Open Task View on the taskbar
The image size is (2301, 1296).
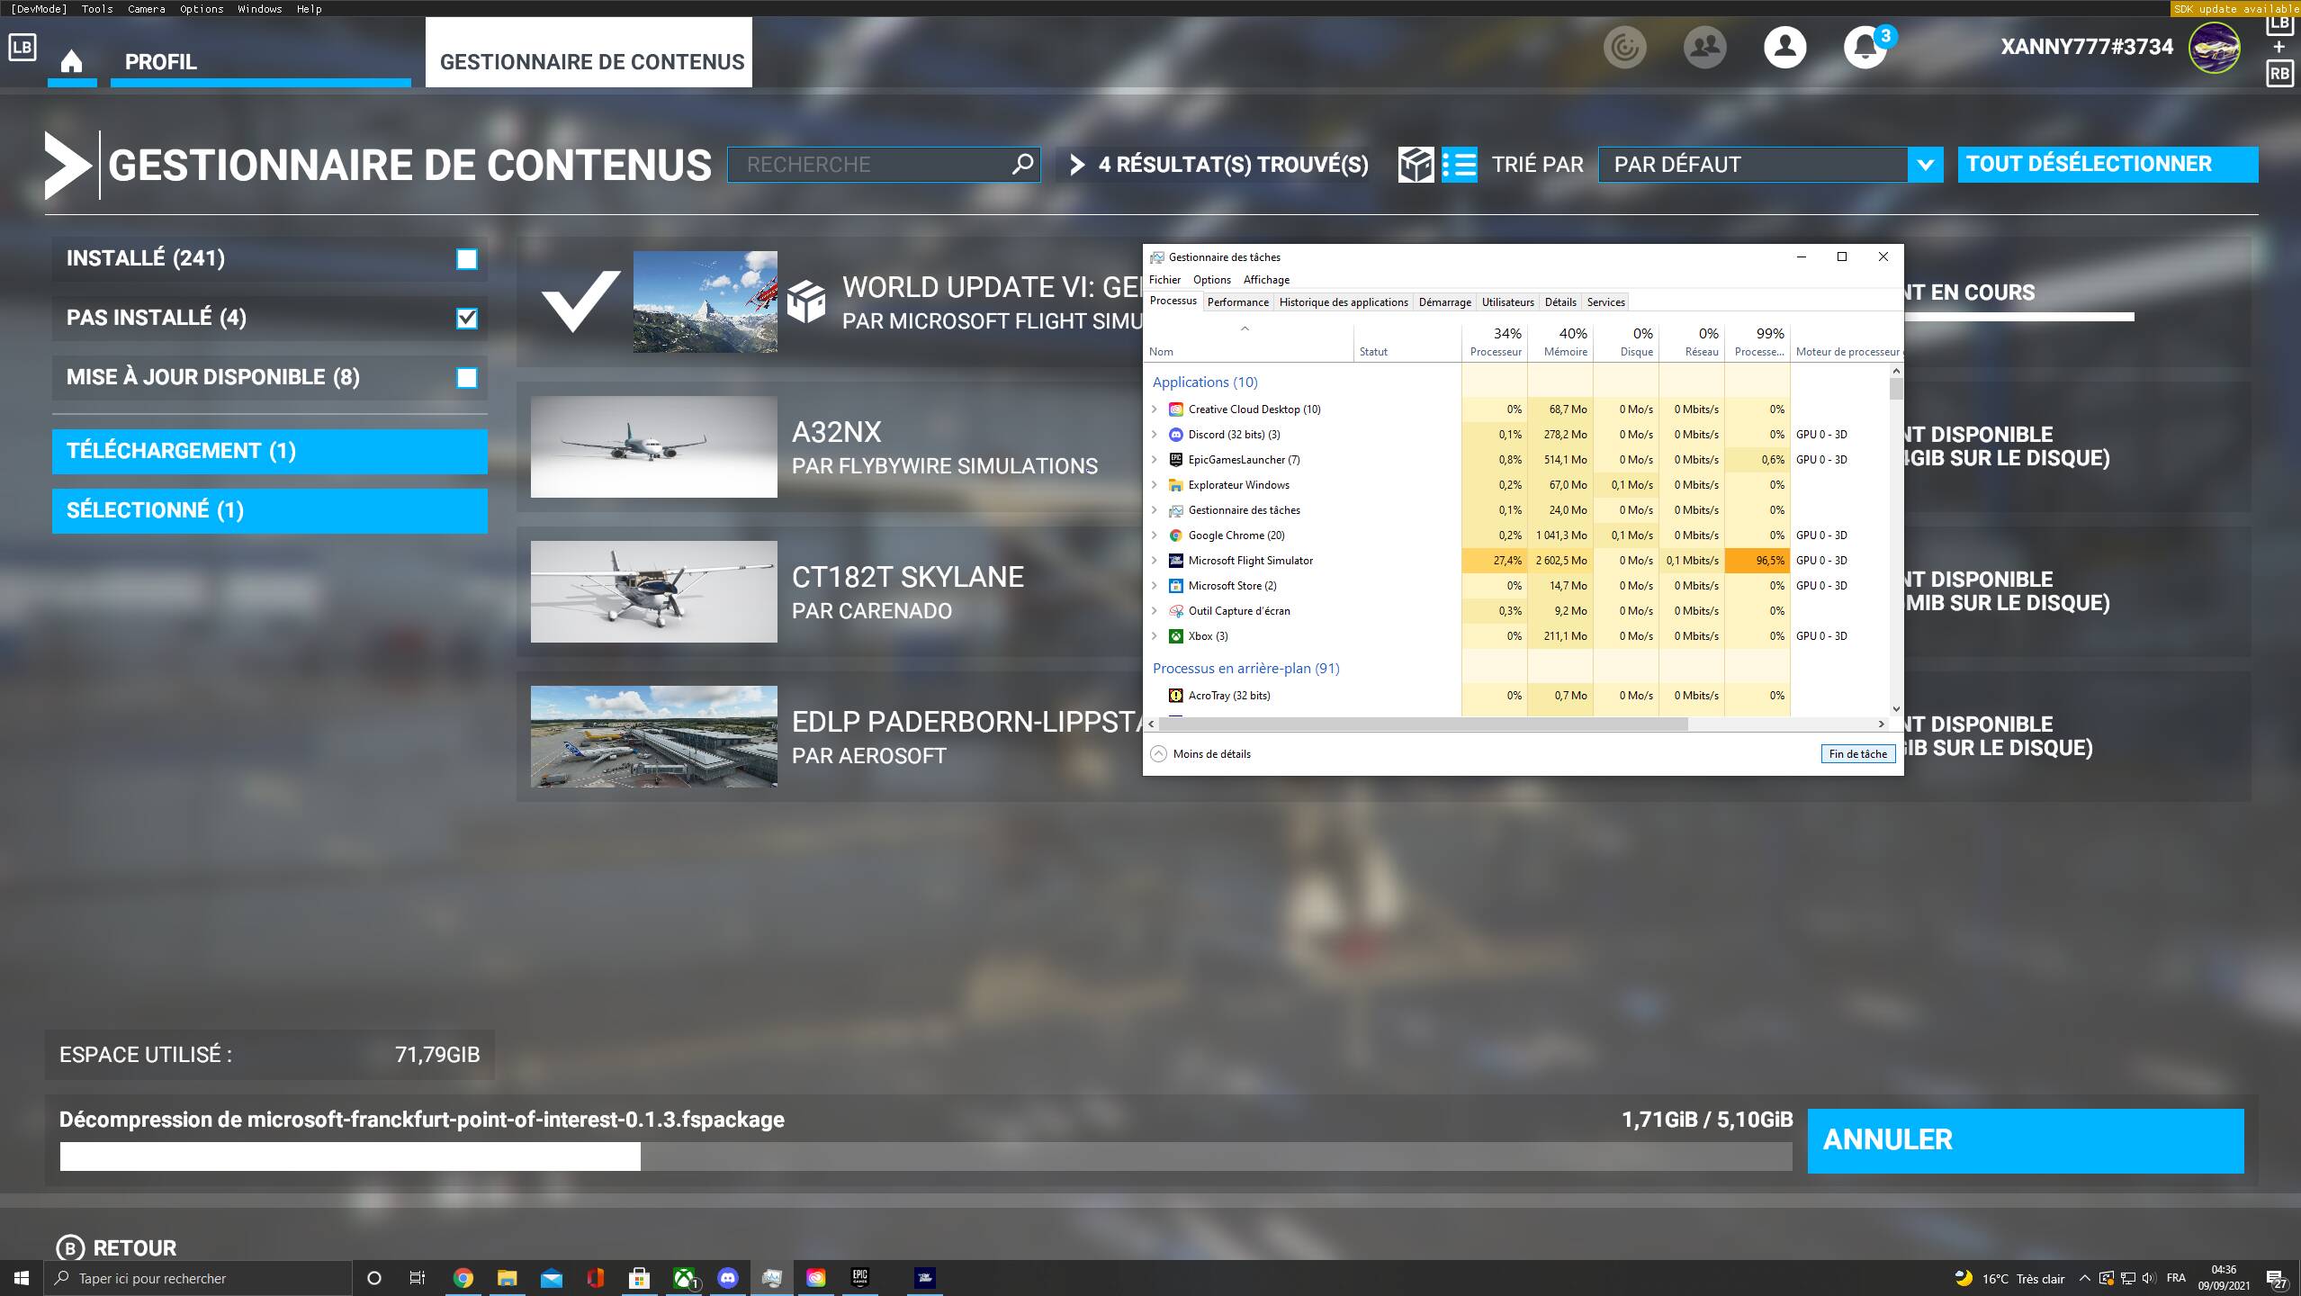tap(418, 1278)
